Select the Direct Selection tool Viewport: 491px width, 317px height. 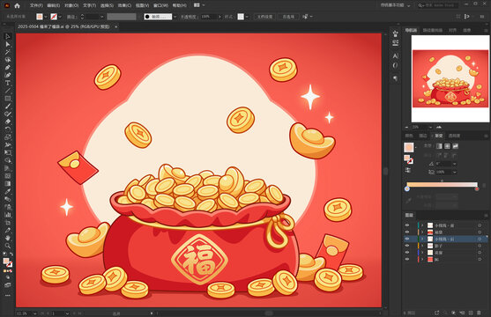[x=8, y=44]
